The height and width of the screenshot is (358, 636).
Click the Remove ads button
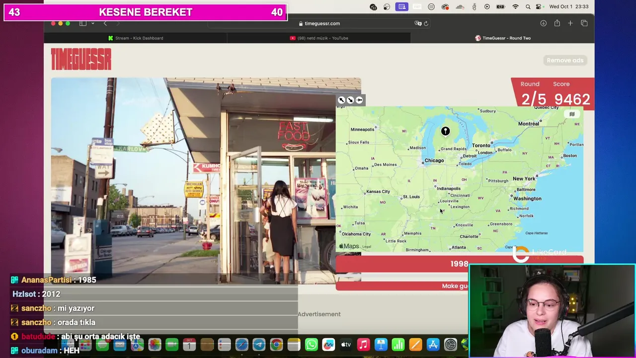[x=565, y=60]
